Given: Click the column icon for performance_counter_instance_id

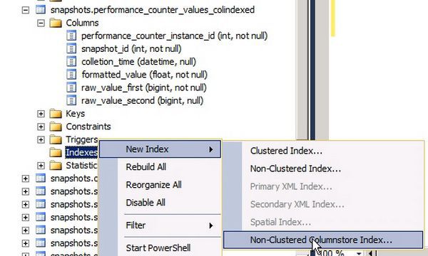Looking at the screenshot, I should 71,36.
